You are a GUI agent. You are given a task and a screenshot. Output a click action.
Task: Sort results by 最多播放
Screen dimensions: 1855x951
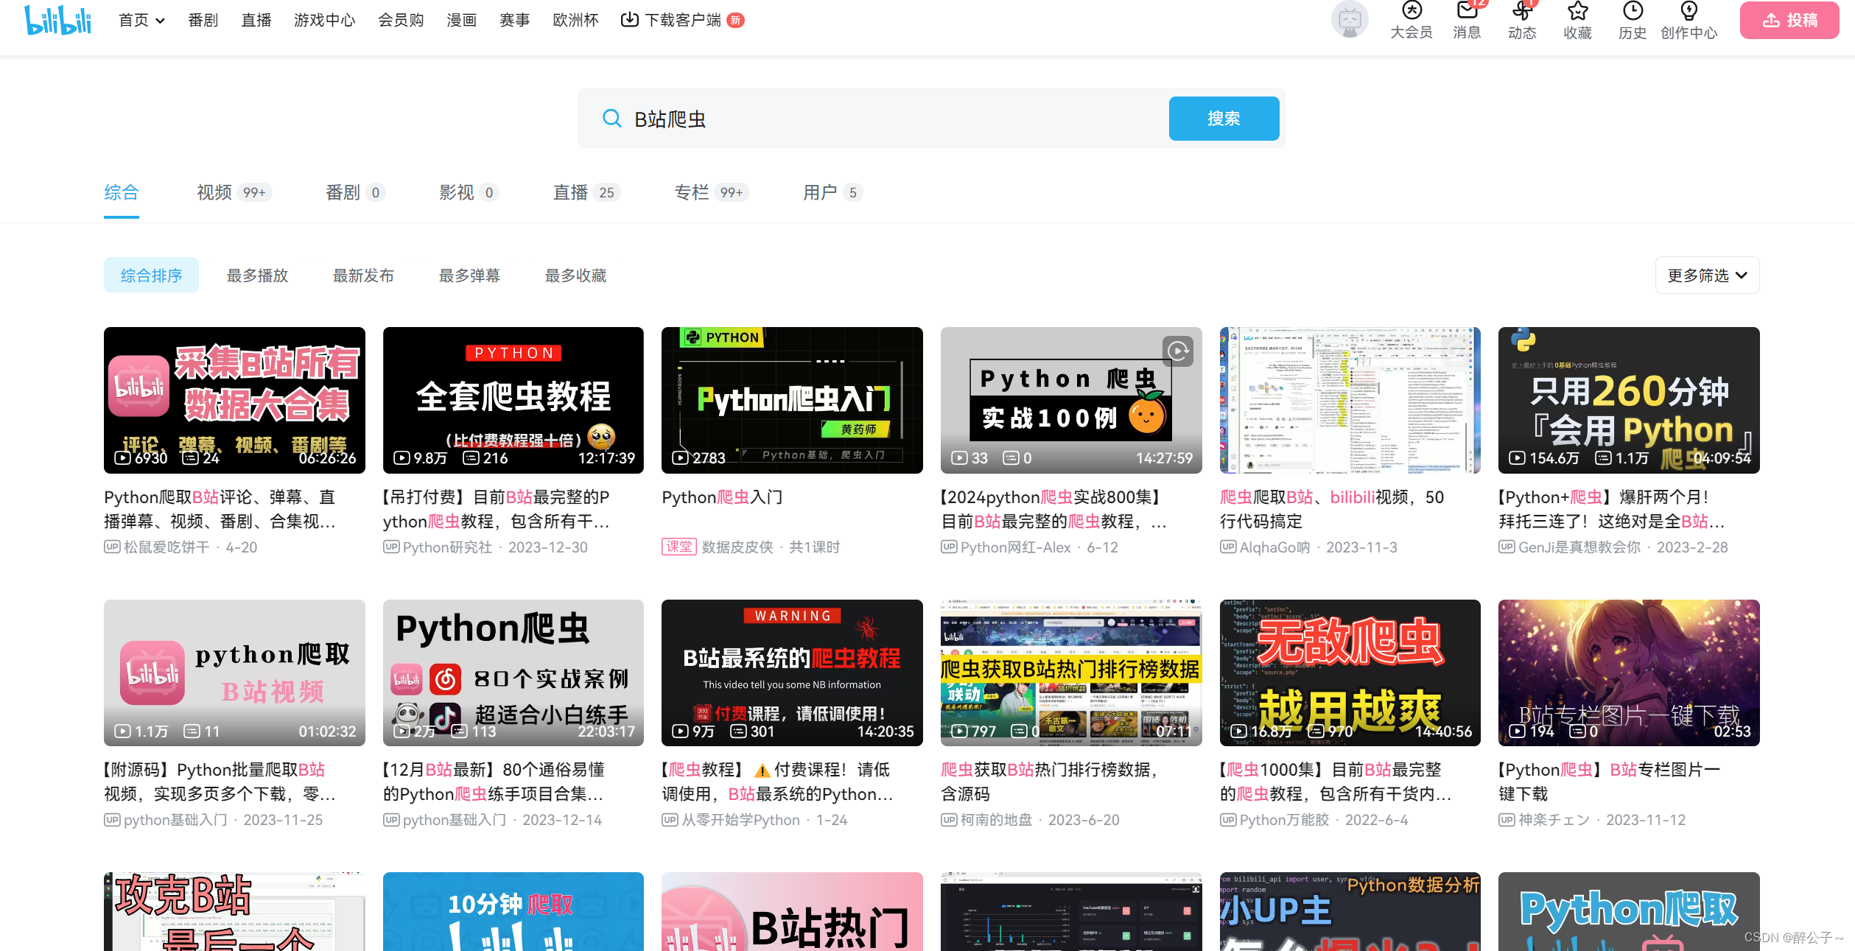(x=257, y=276)
